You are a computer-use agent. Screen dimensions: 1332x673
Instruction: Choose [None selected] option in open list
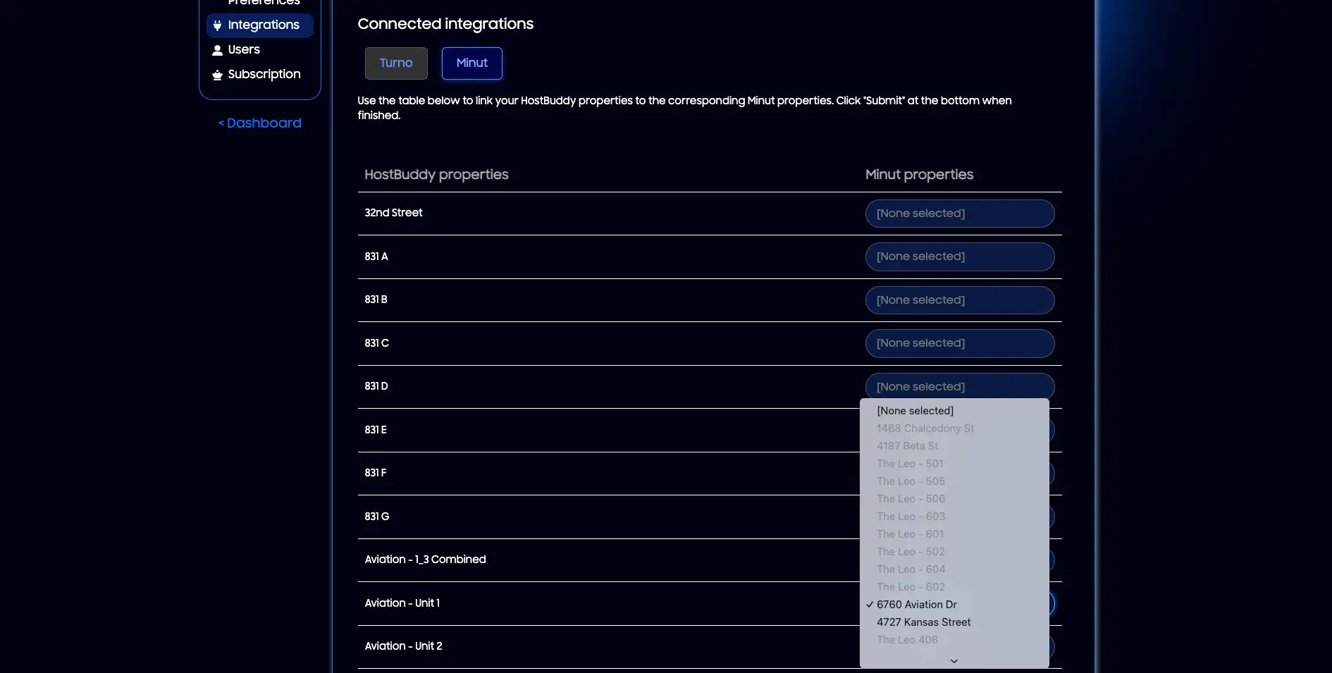point(954,411)
